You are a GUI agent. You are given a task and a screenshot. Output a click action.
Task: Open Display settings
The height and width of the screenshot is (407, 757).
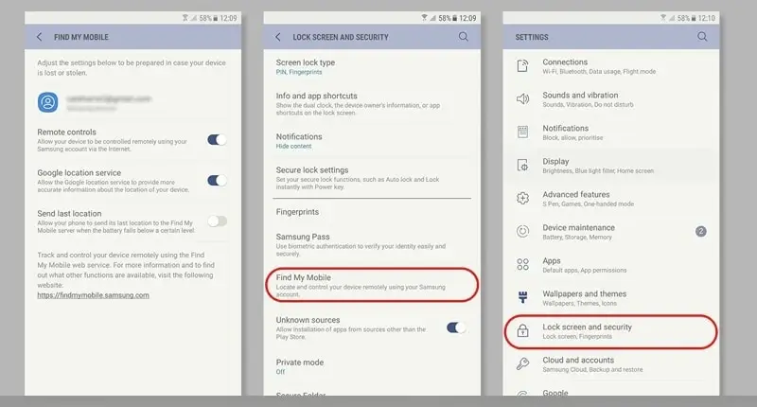click(610, 165)
